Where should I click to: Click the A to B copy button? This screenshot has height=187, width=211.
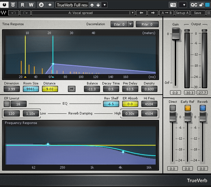click(x=166, y=13)
